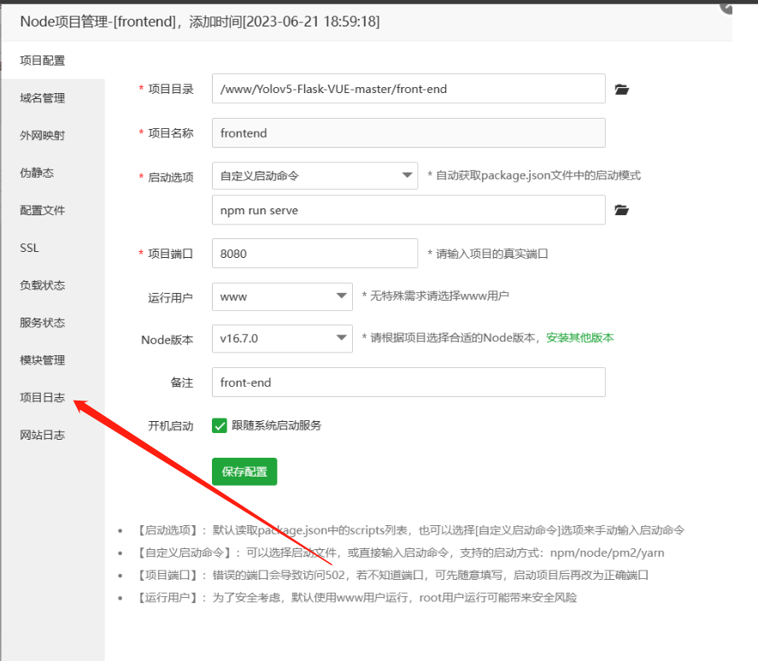This screenshot has width=758, height=661.
Task: Click the 备注 field containing front-end
Action: [408, 383]
